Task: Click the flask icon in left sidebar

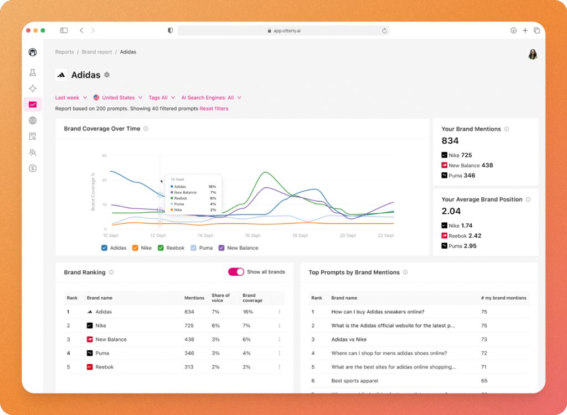Action: (33, 72)
